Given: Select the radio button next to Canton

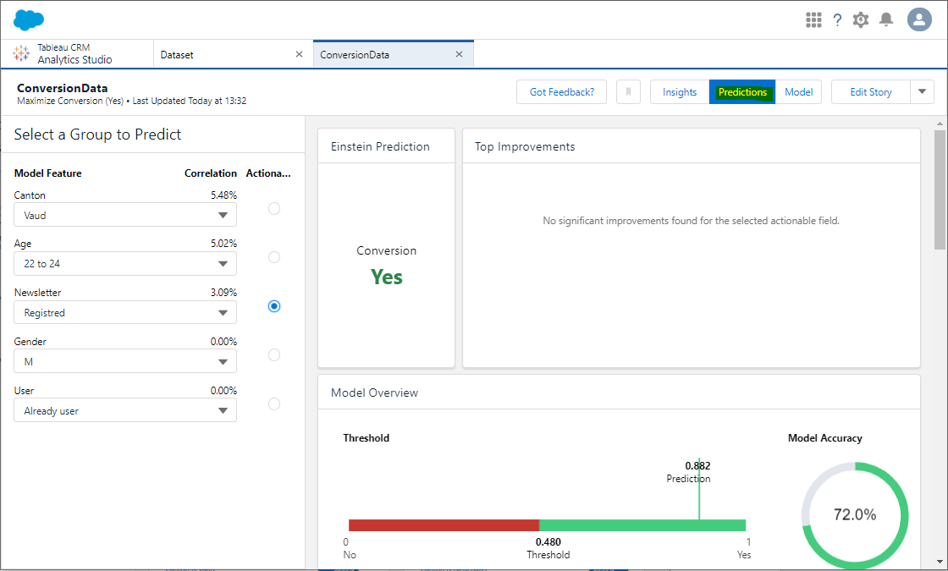Looking at the screenshot, I should point(273,208).
